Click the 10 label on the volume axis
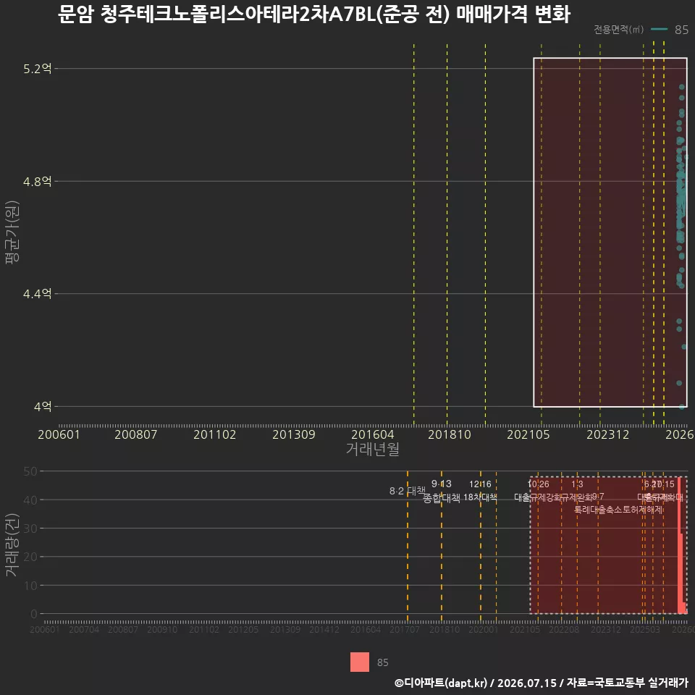The width and height of the screenshot is (695, 695). [30, 586]
